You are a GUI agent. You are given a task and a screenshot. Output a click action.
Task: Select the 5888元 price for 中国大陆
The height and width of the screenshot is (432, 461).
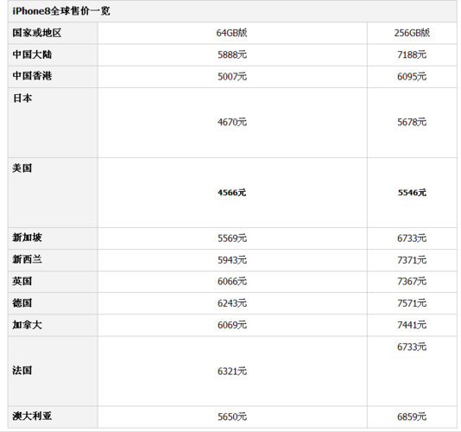[x=232, y=54]
